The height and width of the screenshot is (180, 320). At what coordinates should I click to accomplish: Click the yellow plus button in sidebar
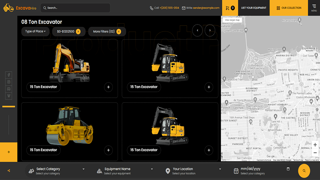[x=8, y=152]
